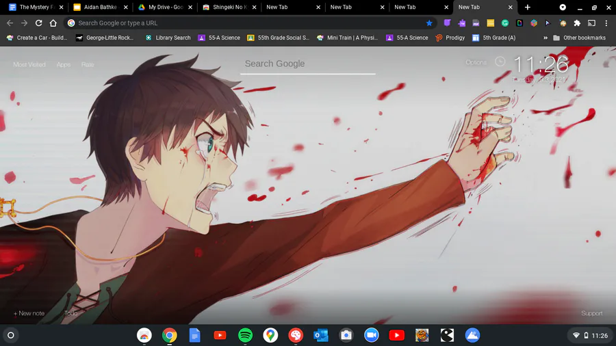Click the yellow notes extension icon
Viewport: 616px width, 346px height.
(x=490, y=23)
